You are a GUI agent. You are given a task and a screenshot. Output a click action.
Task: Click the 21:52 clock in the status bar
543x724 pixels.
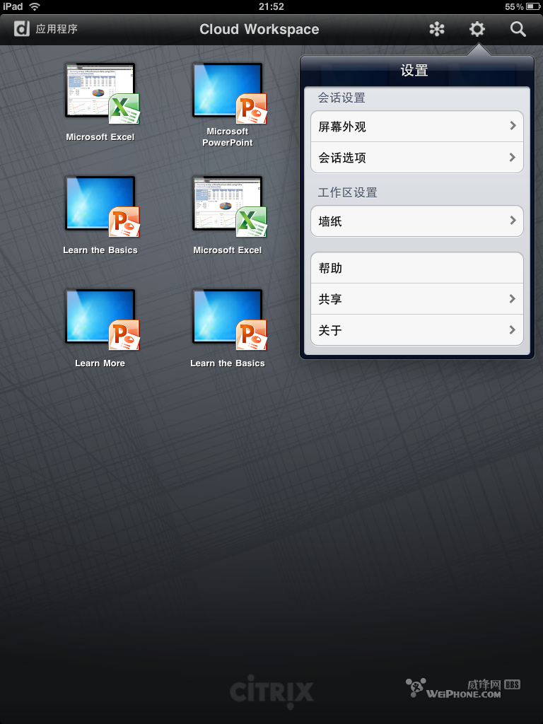271,6
